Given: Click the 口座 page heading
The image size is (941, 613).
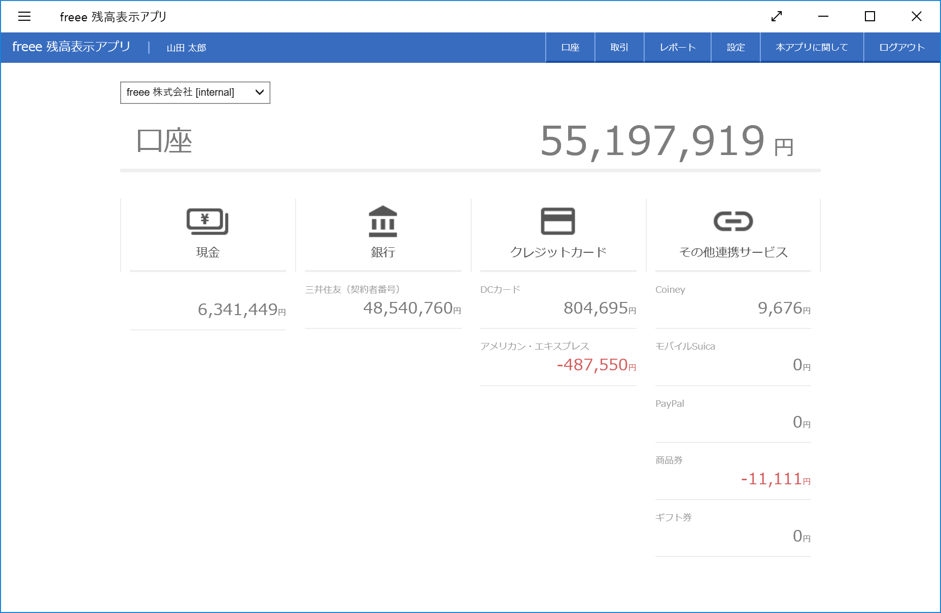Looking at the screenshot, I should pyautogui.click(x=164, y=141).
